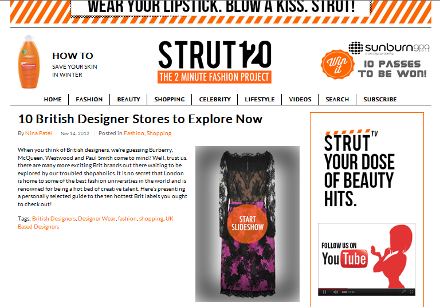Open the Beauty menu item
Image resolution: width=440 pixels, height=307 pixels.
[x=128, y=99]
